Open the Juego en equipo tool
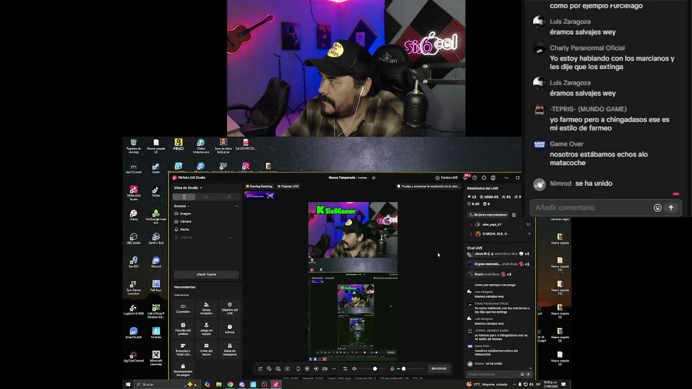The image size is (692, 389). pos(206,329)
